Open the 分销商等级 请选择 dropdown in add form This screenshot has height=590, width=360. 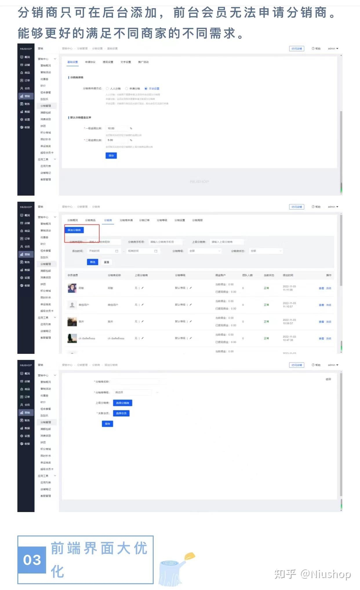[x=136, y=392]
